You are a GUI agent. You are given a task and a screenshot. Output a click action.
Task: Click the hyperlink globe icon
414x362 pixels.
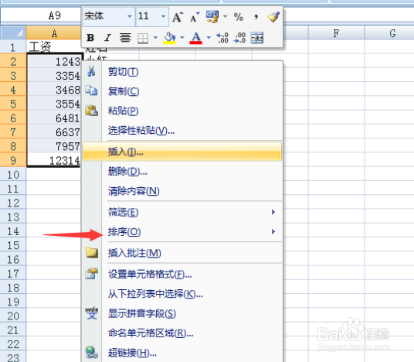pos(92,352)
